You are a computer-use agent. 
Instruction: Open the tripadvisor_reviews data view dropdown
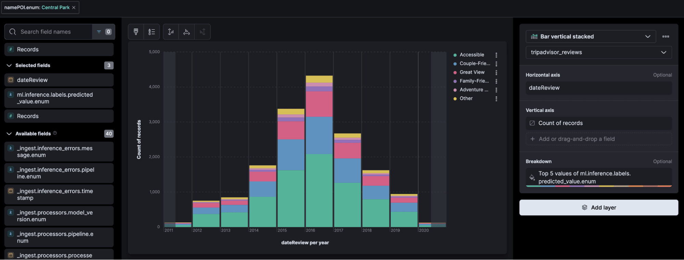pos(598,52)
